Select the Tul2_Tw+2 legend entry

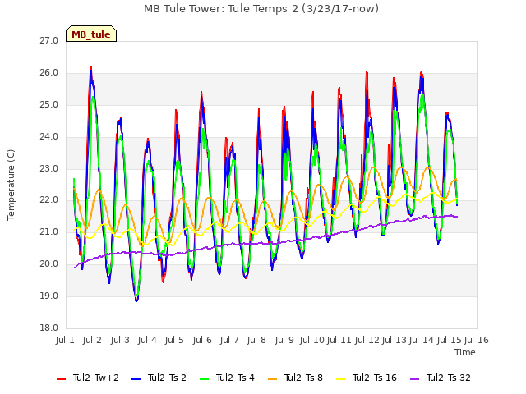(88, 378)
